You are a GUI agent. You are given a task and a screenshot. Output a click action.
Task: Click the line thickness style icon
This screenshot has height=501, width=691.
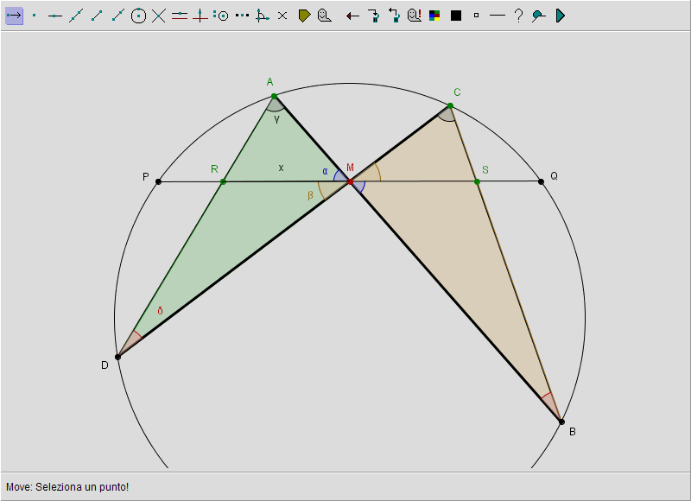[x=498, y=16]
